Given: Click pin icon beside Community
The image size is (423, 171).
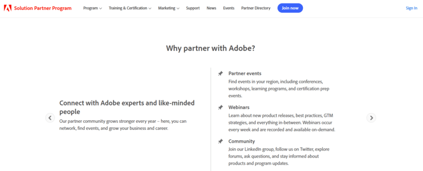Looking at the screenshot, I should [221, 141].
